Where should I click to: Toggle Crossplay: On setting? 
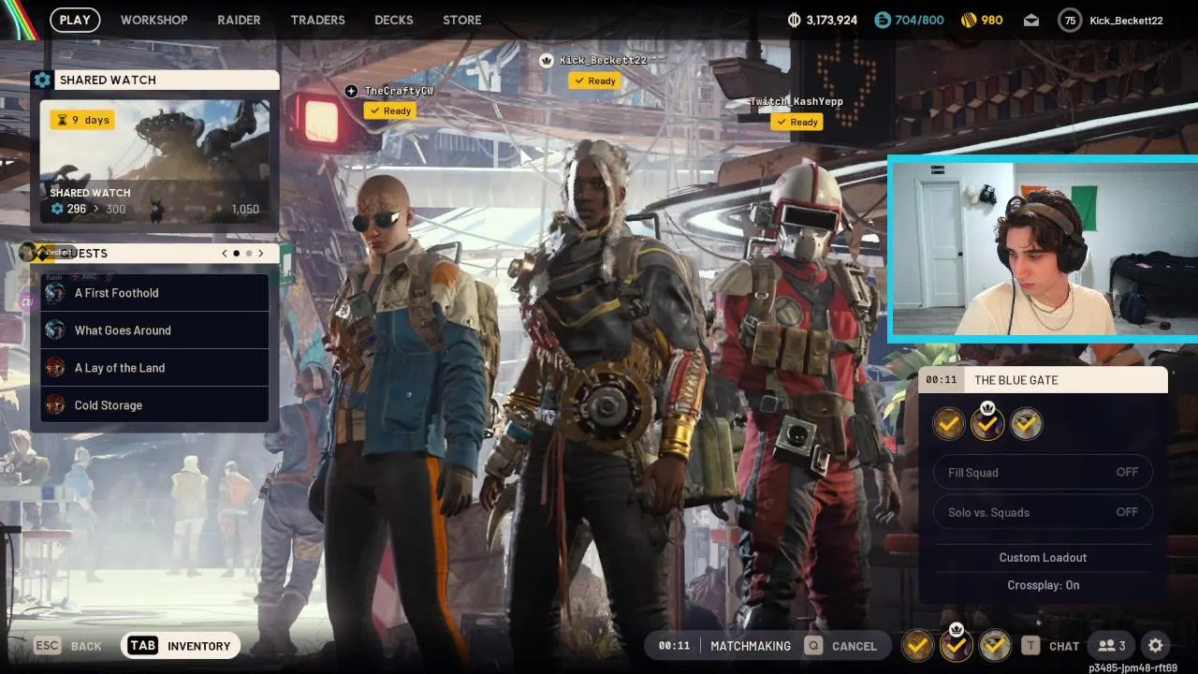1043,585
